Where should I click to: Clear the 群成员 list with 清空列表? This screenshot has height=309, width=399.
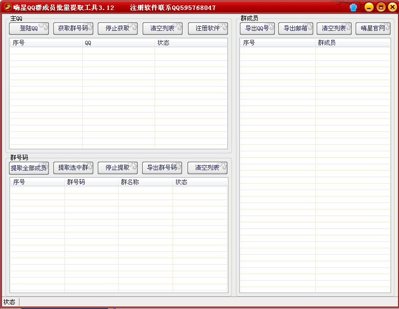(x=334, y=28)
